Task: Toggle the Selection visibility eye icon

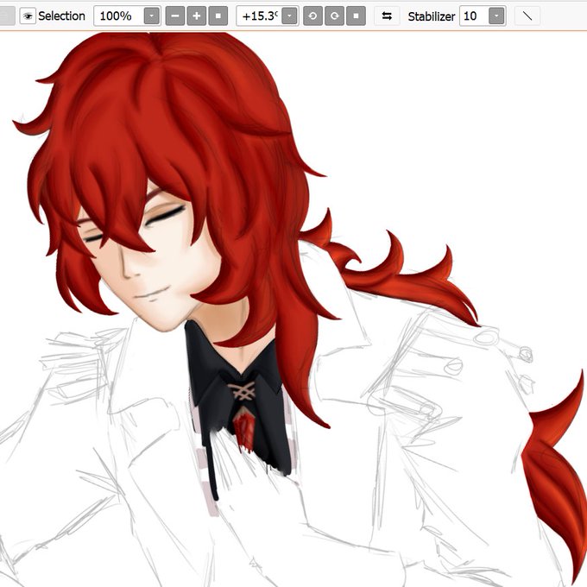Action: point(28,16)
